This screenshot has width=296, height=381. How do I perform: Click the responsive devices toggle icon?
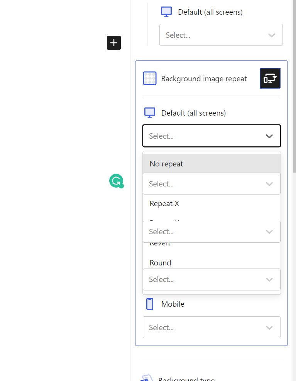(x=270, y=78)
